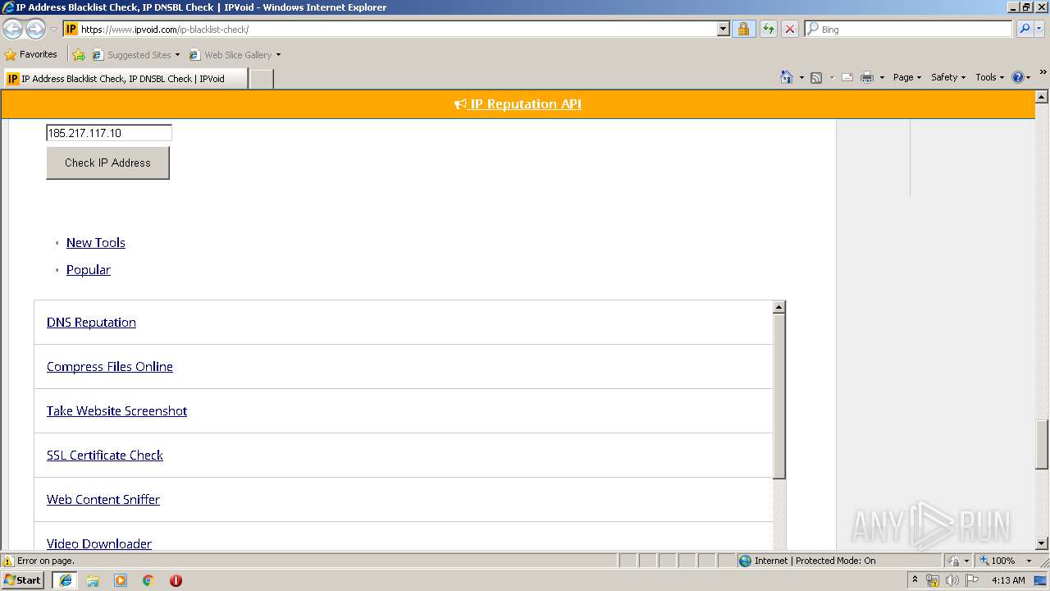This screenshot has width=1050, height=591.
Task: Click the Bing search box
Action: 909,29
